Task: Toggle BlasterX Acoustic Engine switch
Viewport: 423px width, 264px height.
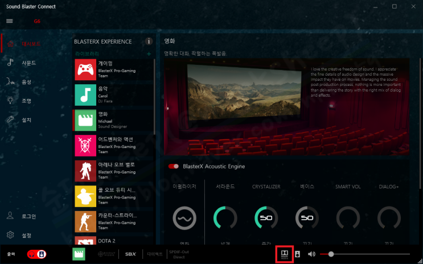Action: (174, 166)
